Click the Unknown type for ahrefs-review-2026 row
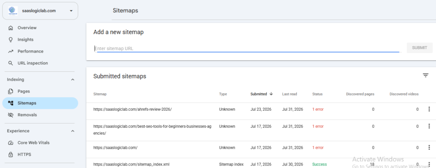 227,109
